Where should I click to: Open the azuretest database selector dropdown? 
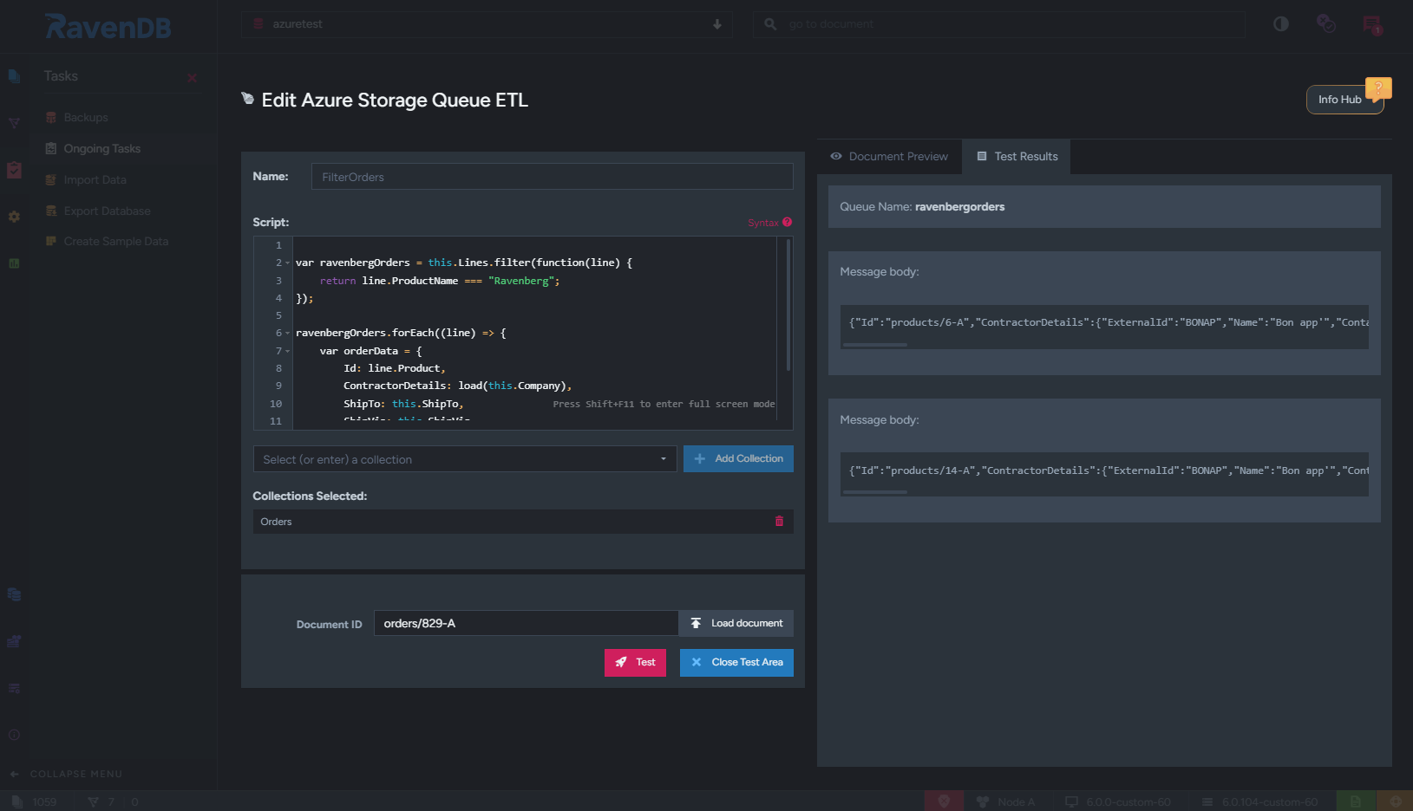point(487,24)
